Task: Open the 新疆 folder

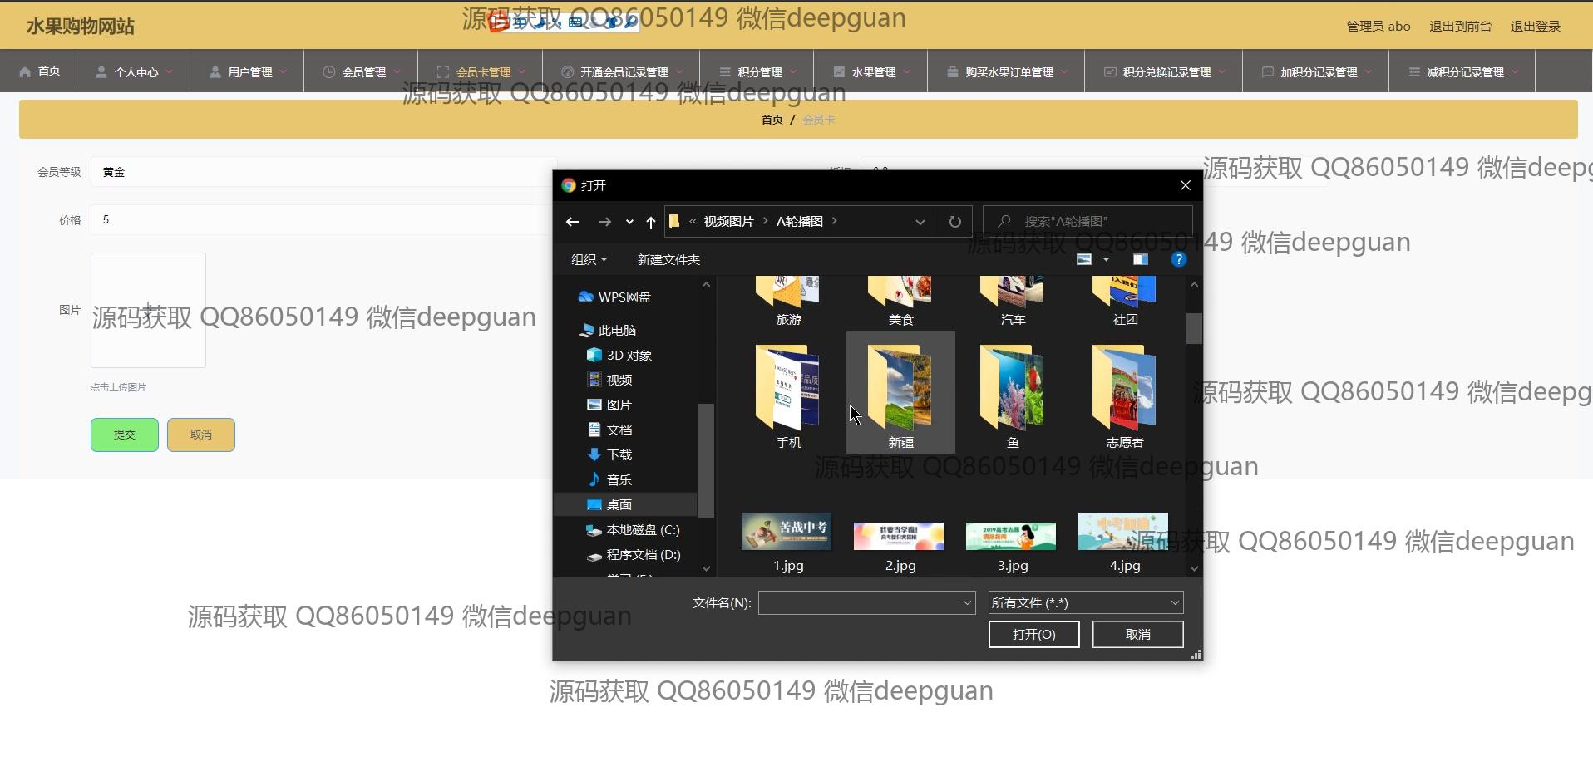Action: pyautogui.click(x=900, y=392)
